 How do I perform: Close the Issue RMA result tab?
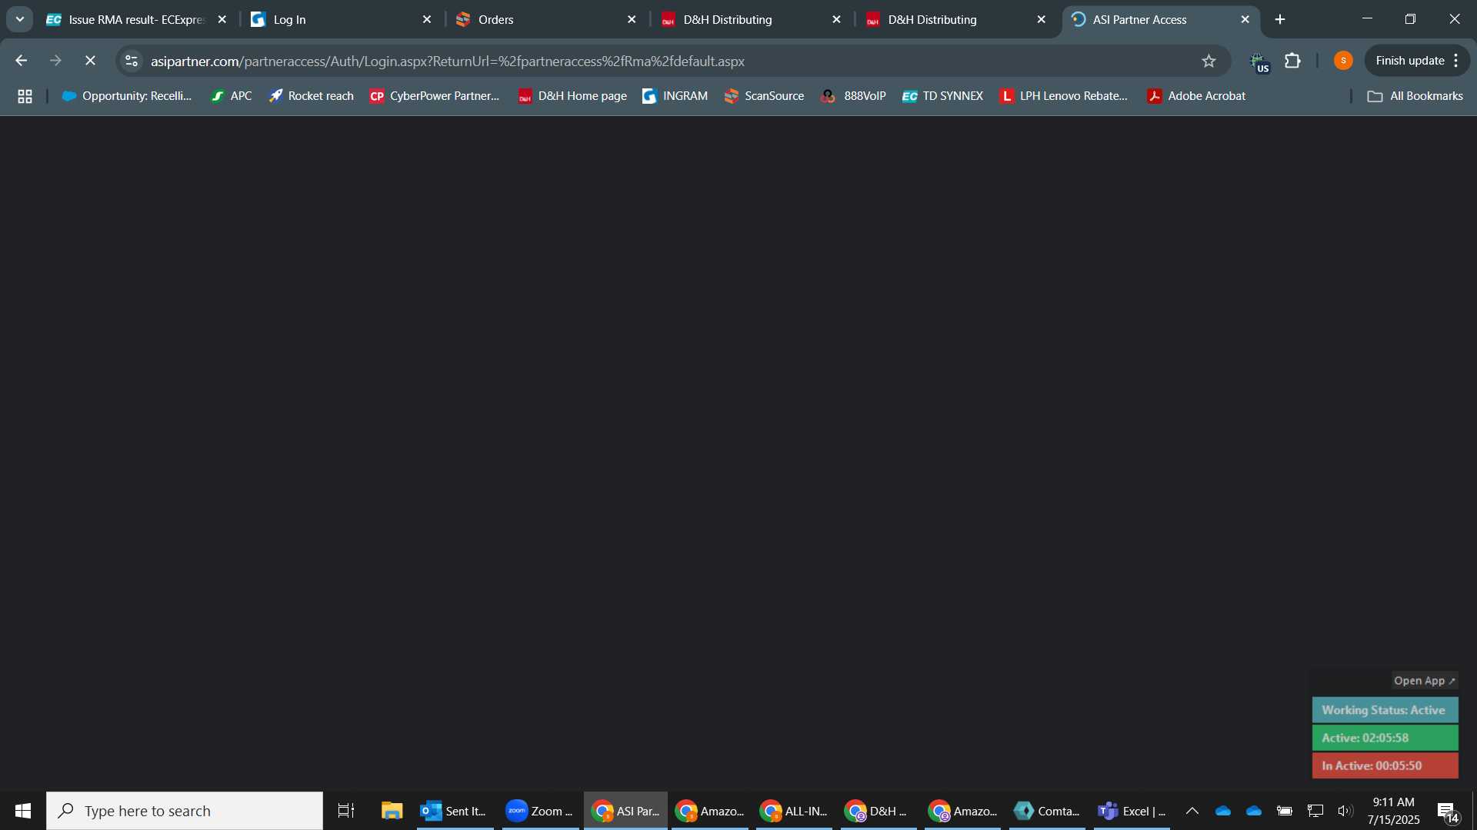pyautogui.click(x=222, y=19)
